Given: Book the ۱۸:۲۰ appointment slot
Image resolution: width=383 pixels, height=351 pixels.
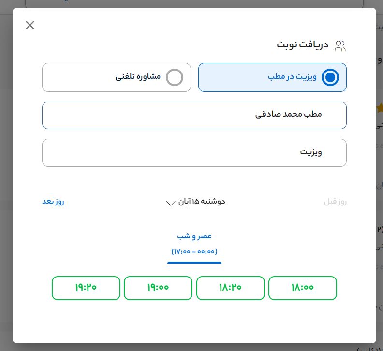Looking at the screenshot, I should click(x=231, y=288).
